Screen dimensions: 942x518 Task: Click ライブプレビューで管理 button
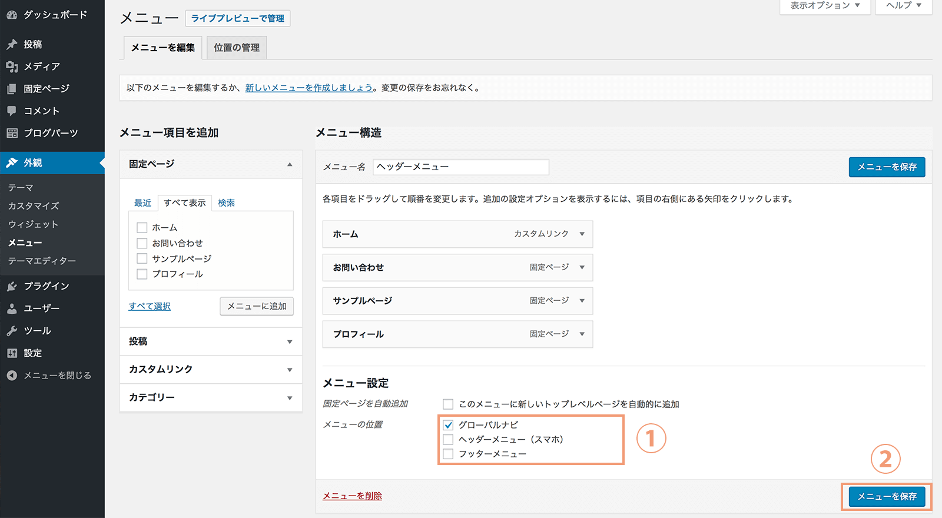click(238, 18)
